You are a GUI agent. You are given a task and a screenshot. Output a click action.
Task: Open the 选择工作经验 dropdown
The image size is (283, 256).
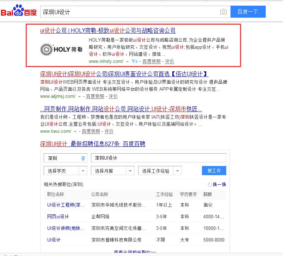(160, 171)
